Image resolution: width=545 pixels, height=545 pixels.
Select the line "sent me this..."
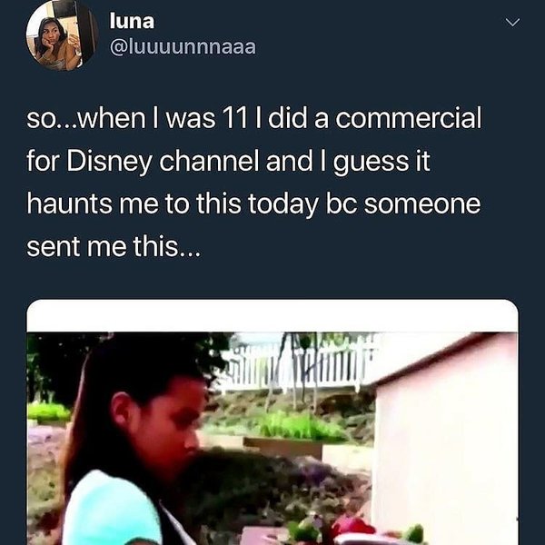114,246
